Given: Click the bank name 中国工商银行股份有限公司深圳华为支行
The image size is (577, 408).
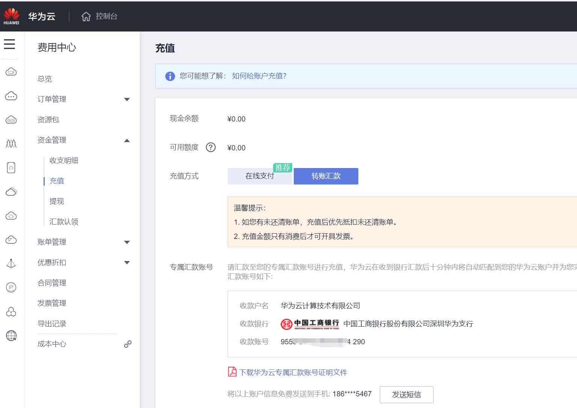Looking at the screenshot, I should [x=408, y=324].
